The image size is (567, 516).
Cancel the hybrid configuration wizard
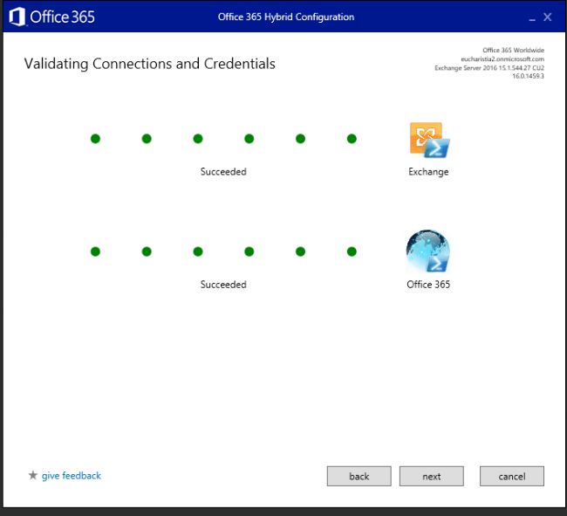pos(512,476)
